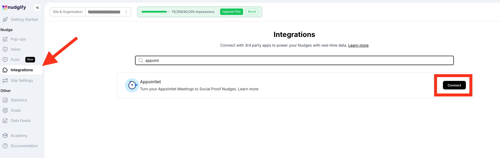Click the site selector up-down arrows

tap(126, 12)
